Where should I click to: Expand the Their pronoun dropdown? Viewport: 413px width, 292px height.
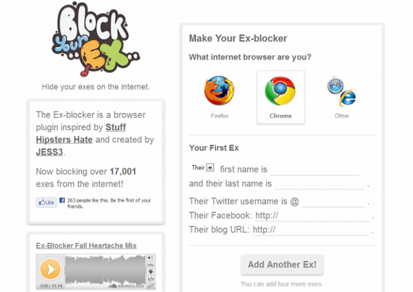(x=210, y=167)
